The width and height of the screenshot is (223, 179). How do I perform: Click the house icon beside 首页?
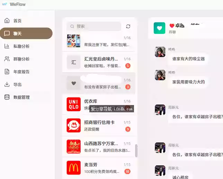[x=7, y=21]
